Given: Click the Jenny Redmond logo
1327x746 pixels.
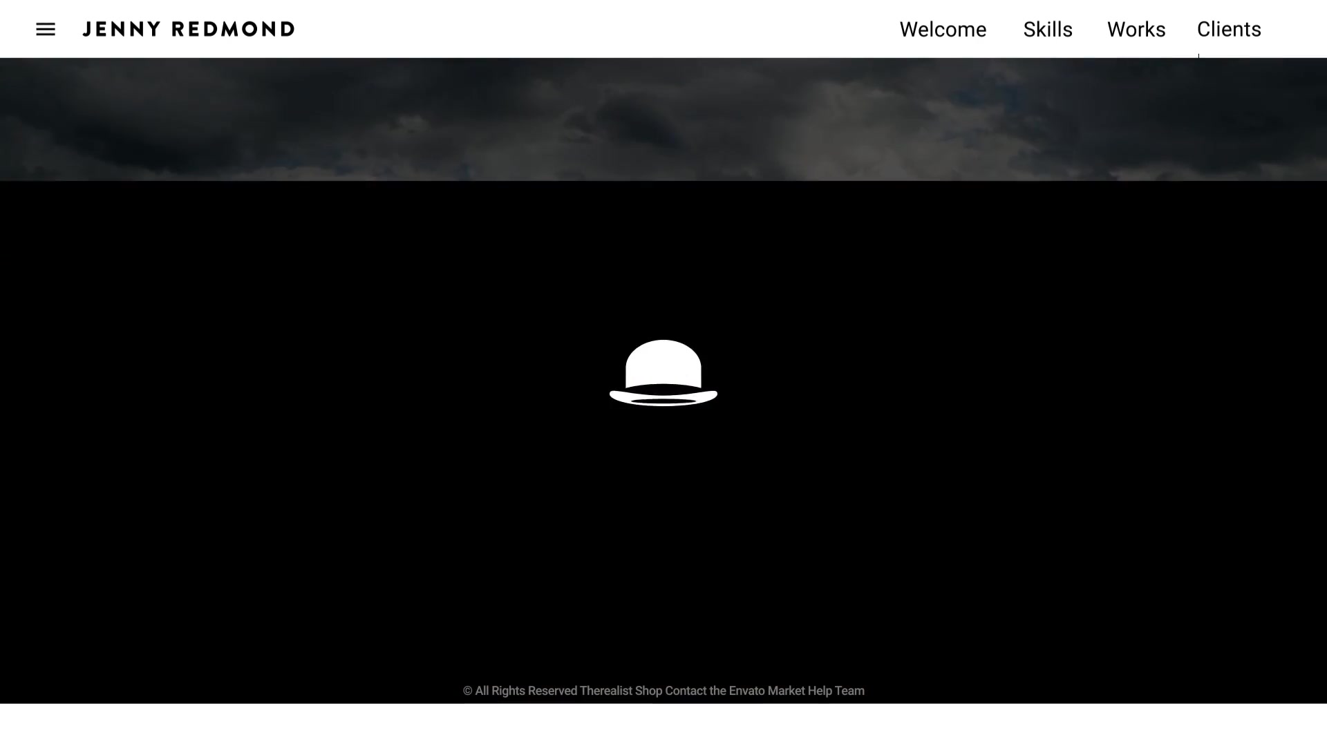Looking at the screenshot, I should [x=189, y=29].
